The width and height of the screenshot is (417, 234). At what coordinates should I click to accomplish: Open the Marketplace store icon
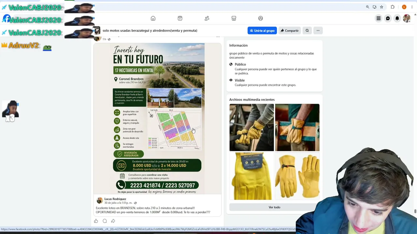234,19
